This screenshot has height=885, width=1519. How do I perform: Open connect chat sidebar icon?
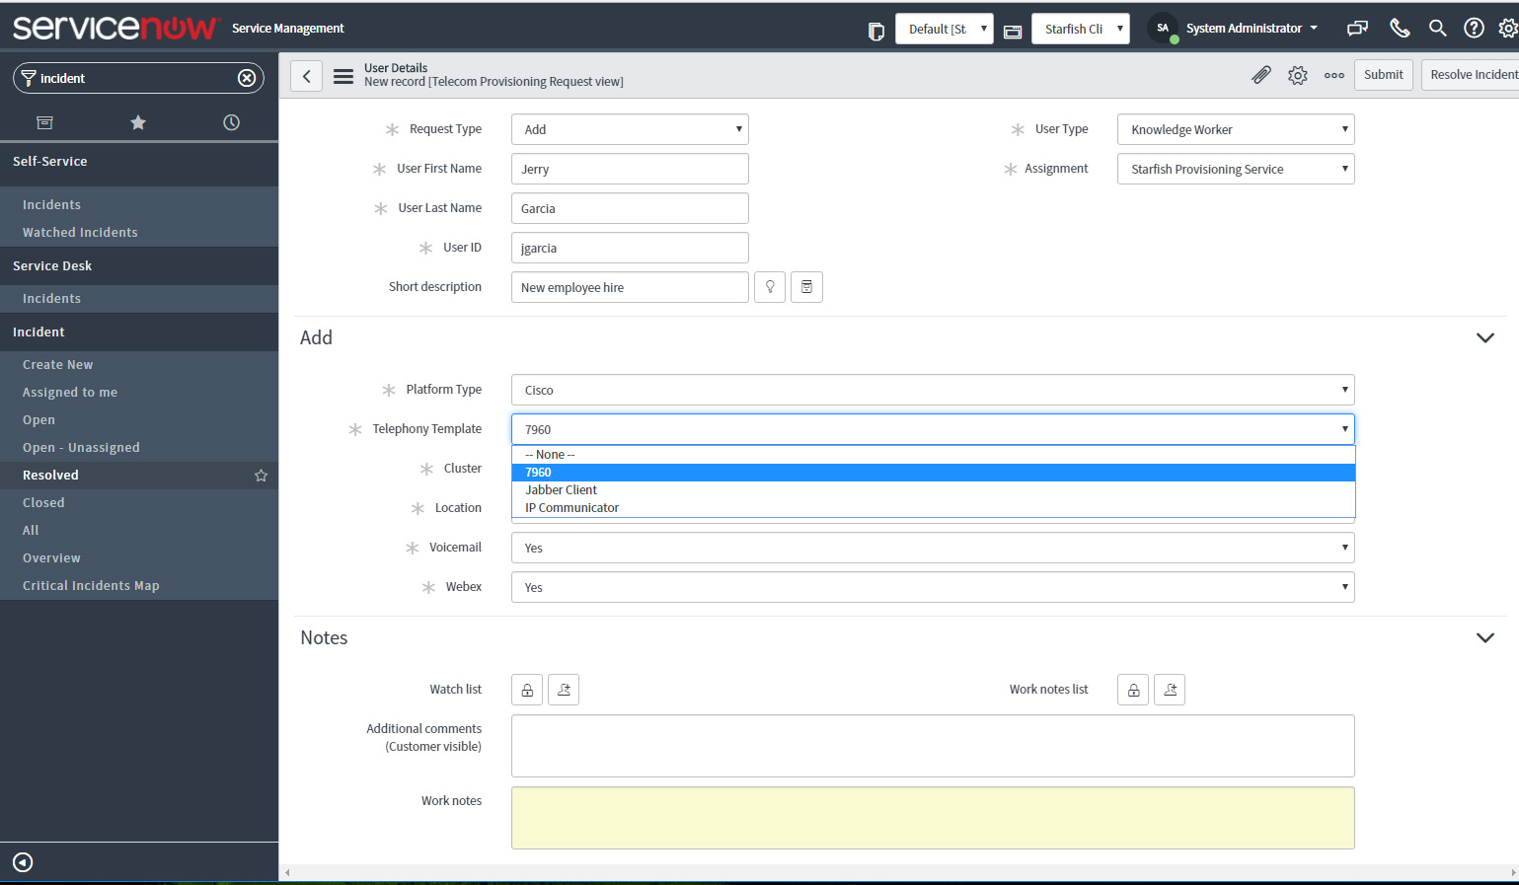tap(1358, 28)
